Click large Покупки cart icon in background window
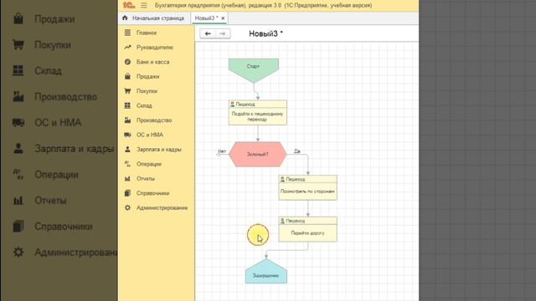This screenshot has height=301, width=536. pyautogui.click(x=18, y=44)
